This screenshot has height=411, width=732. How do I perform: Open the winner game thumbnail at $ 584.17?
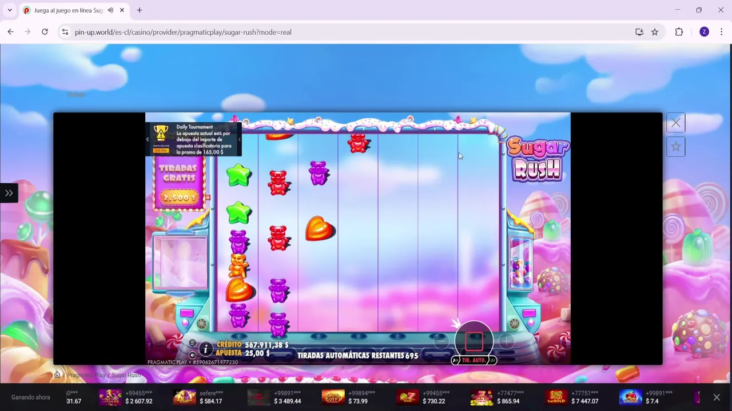point(184,397)
